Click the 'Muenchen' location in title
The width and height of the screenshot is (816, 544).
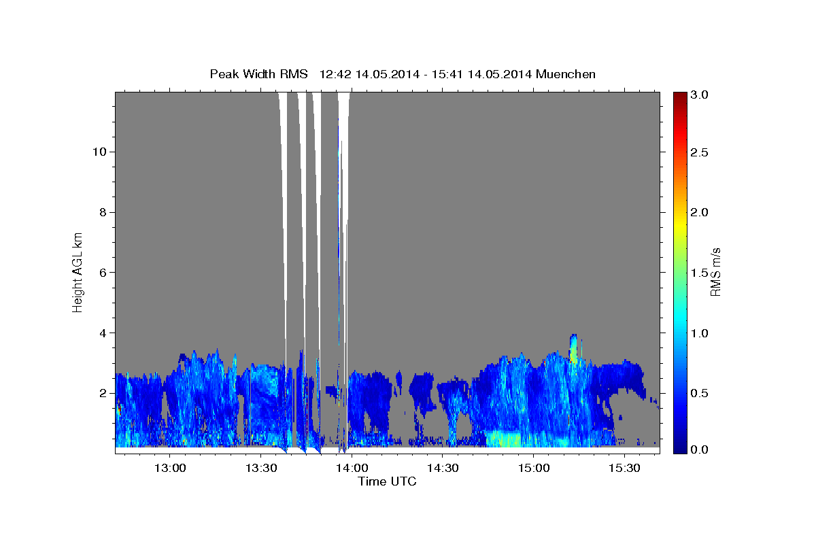tap(566, 74)
